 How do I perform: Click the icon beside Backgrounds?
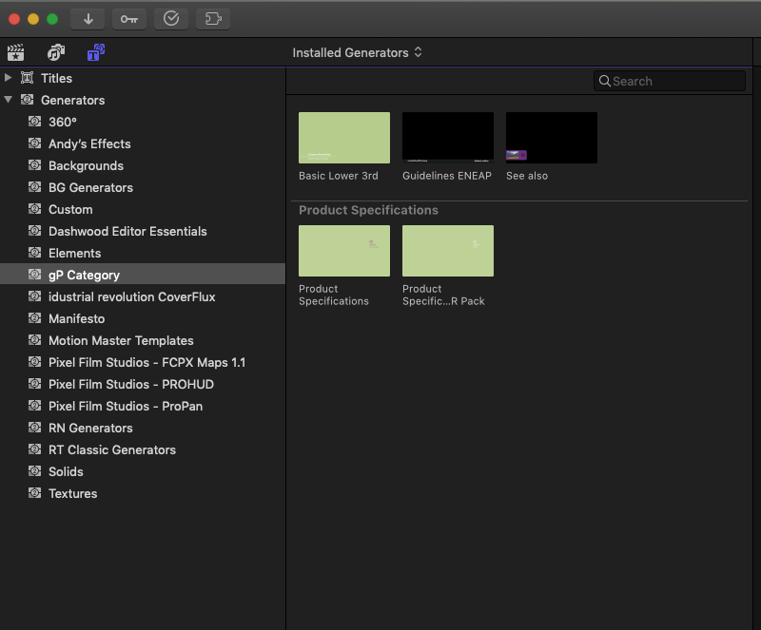click(x=34, y=165)
